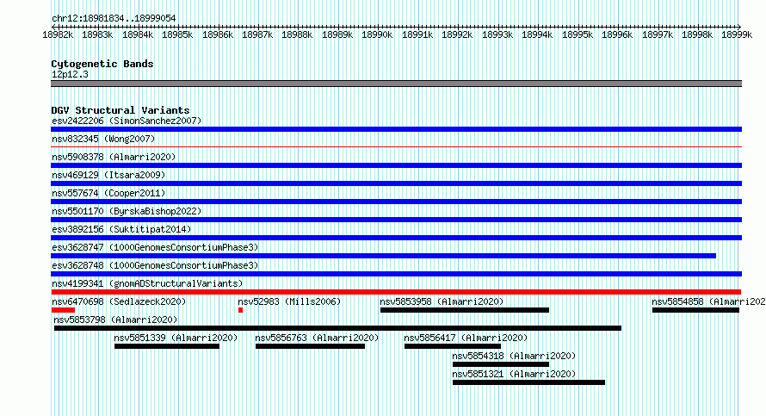Click the nsv832345 (Wong2007) variant label

(103, 139)
